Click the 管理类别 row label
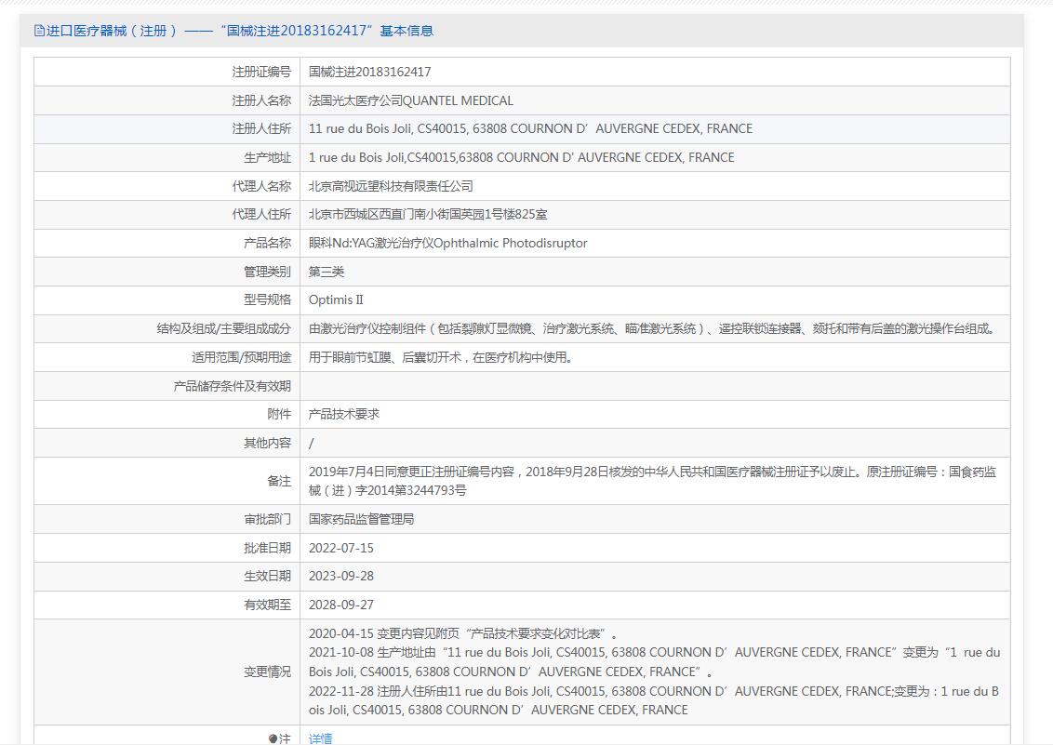Screen dimensions: 1053x745 tap(267, 272)
